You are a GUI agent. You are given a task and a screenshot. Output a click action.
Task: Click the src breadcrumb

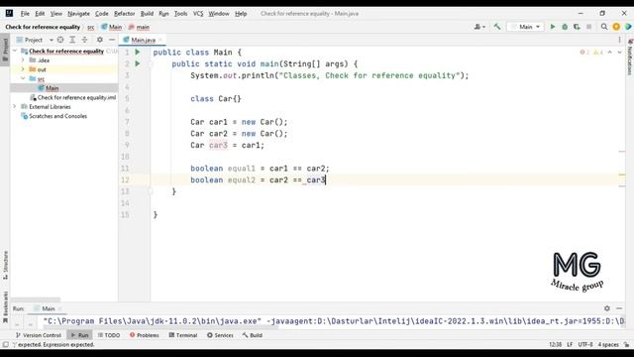(x=90, y=27)
